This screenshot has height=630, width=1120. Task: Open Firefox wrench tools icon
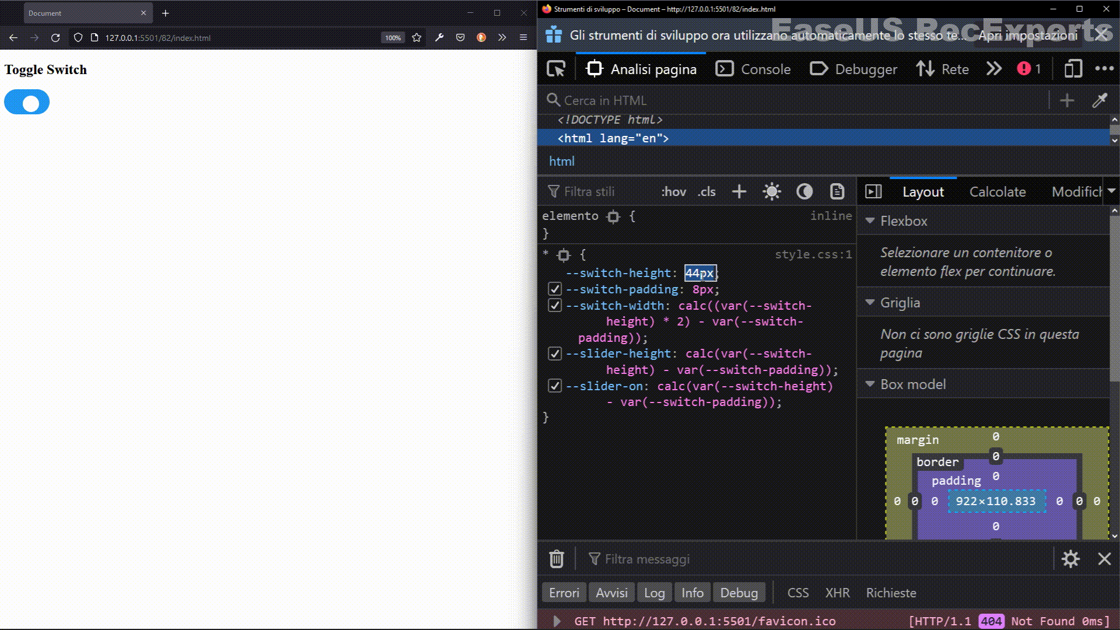coord(439,37)
